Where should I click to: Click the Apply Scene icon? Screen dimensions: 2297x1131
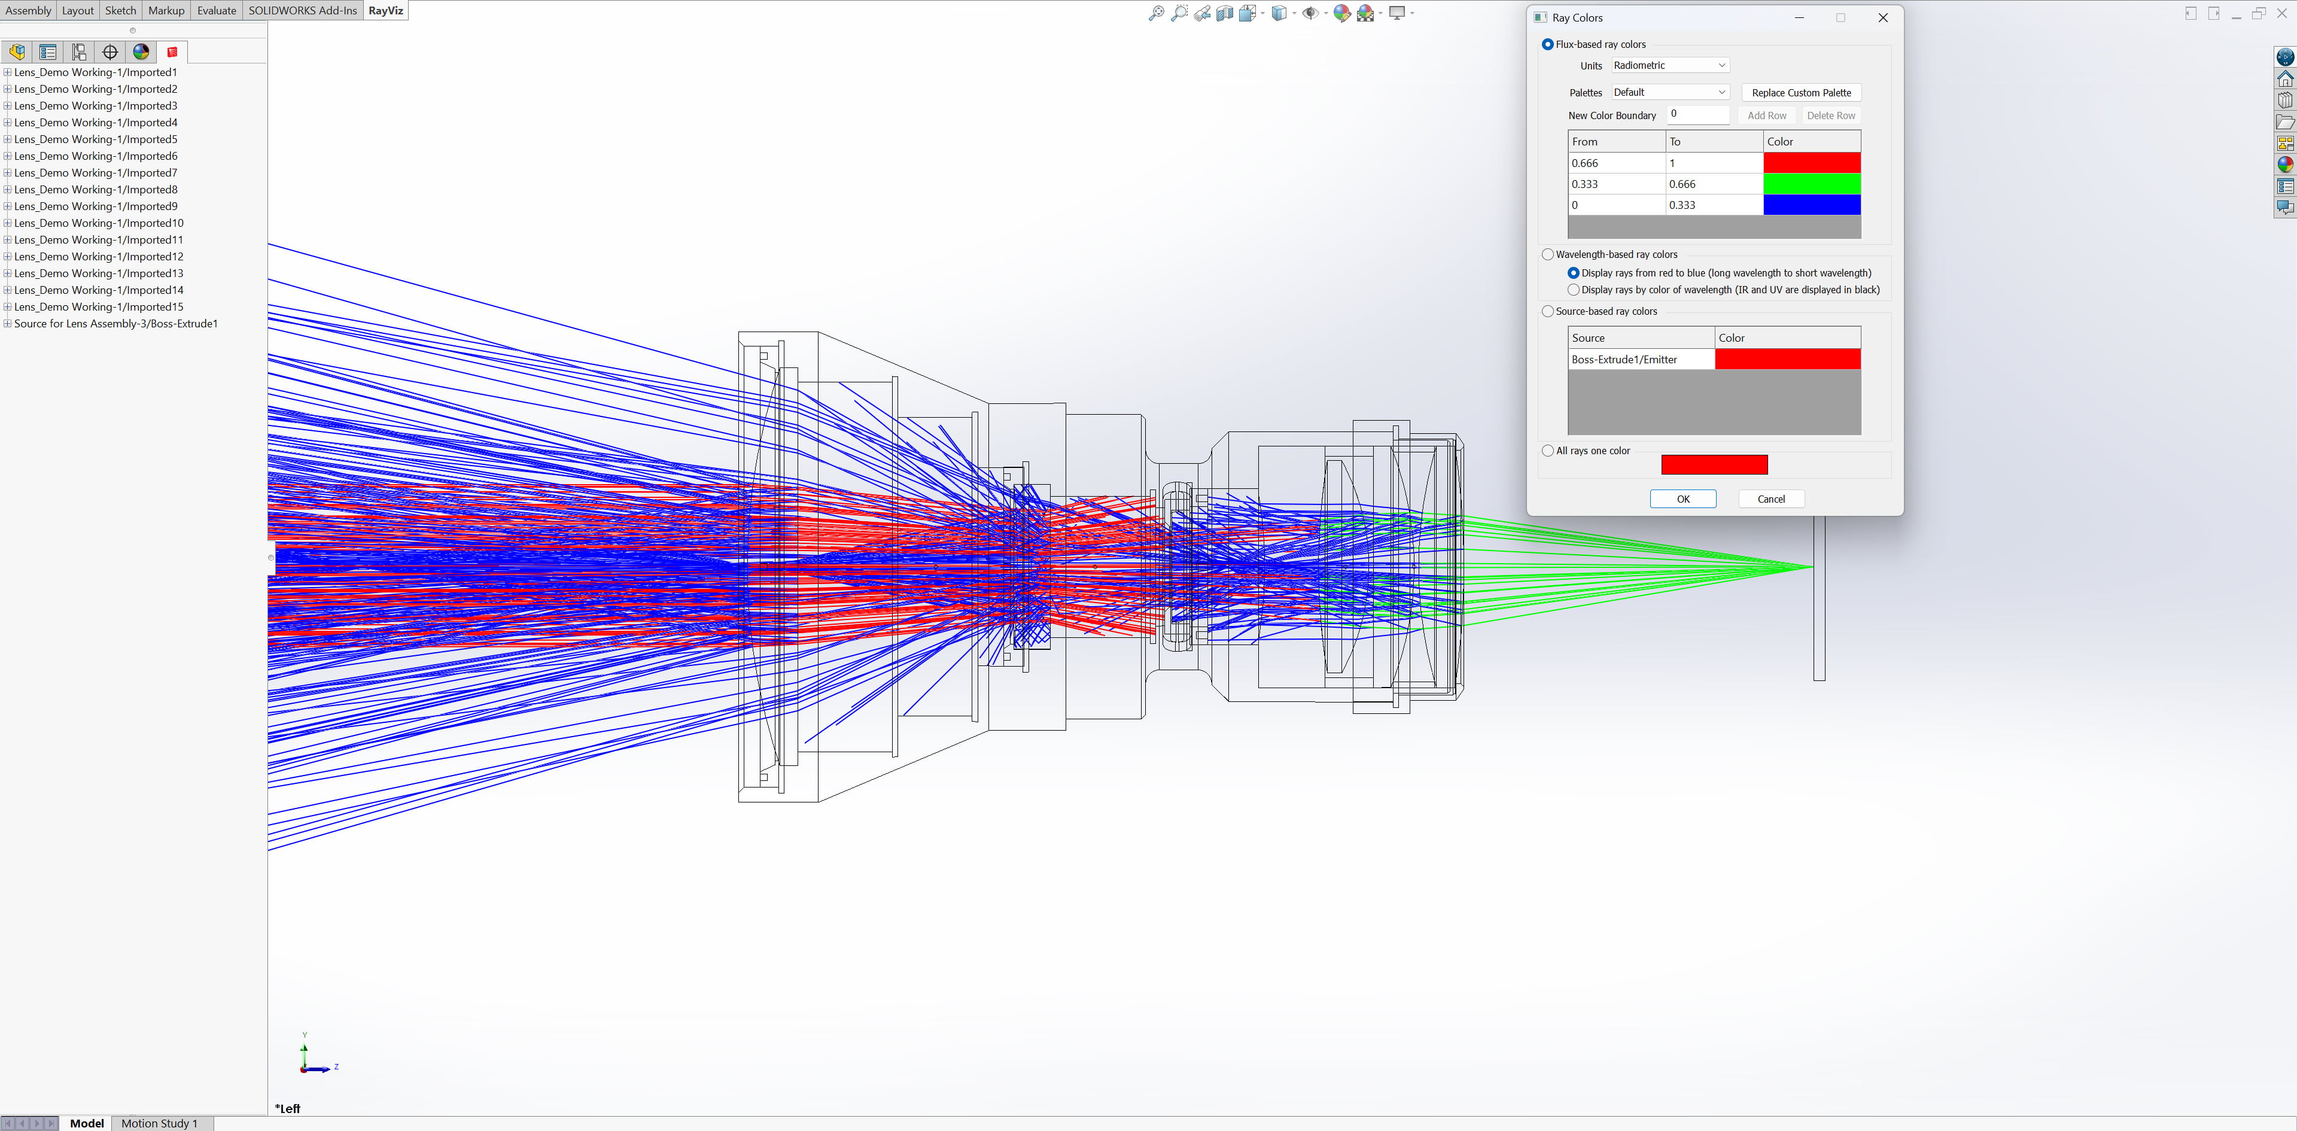click(1365, 13)
